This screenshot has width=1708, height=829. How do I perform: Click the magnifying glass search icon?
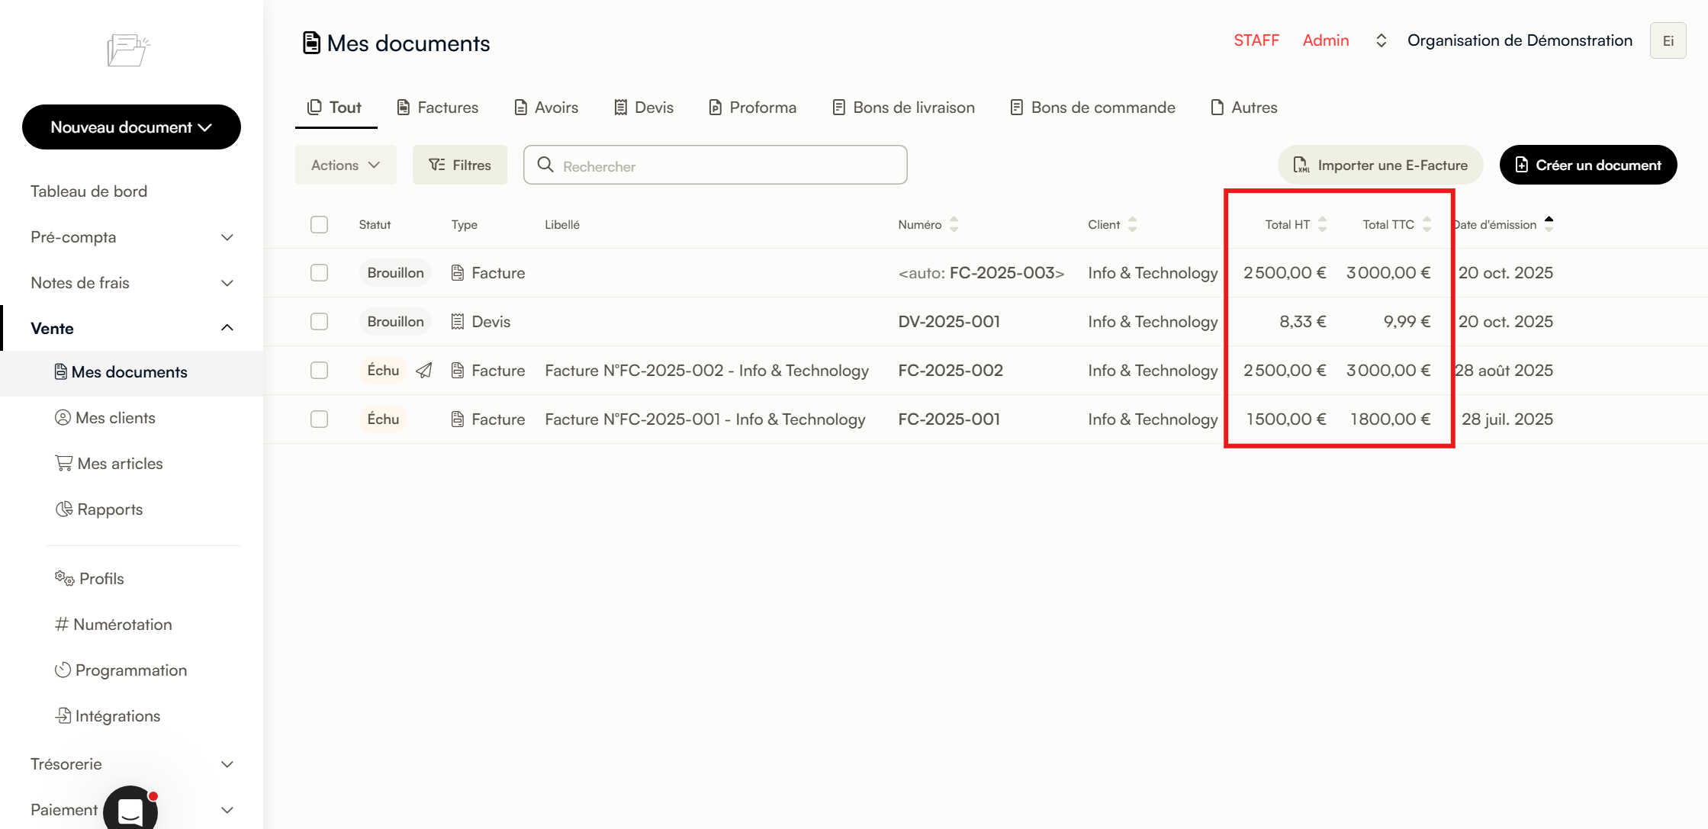tap(545, 165)
